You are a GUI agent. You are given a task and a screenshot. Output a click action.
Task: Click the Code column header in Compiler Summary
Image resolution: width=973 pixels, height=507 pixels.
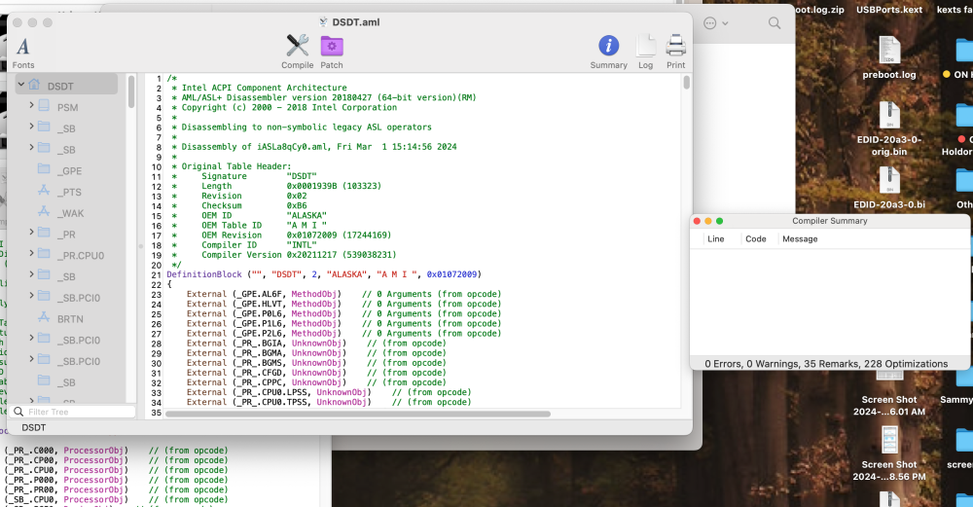pyautogui.click(x=755, y=239)
